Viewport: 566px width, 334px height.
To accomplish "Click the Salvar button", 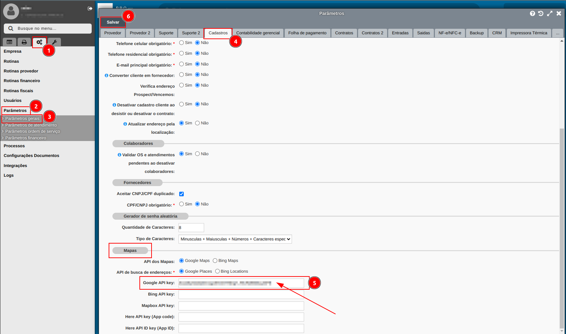I will 113,22.
